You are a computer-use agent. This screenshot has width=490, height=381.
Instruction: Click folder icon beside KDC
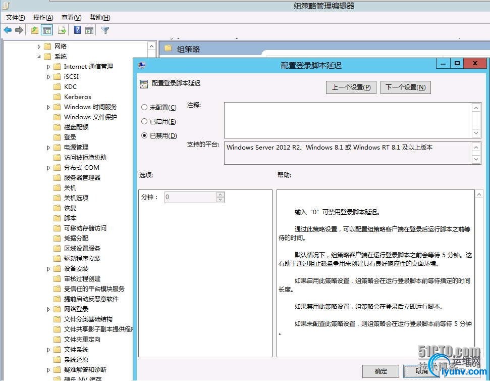[57, 86]
